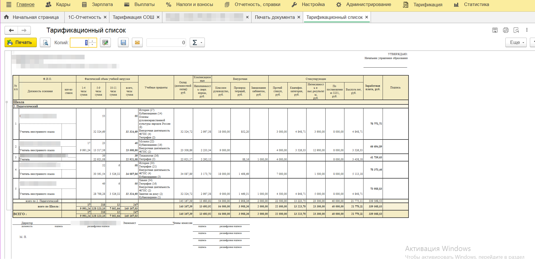
Task: Click the Копий number input field
Action: coord(79,43)
